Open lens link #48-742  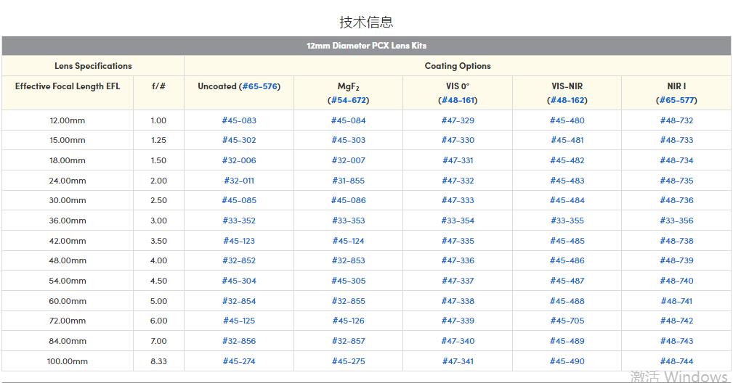[x=676, y=321]
